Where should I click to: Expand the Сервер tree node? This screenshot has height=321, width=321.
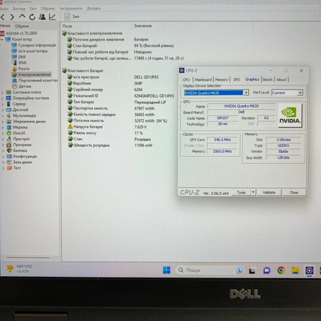(x=2, y=104)
